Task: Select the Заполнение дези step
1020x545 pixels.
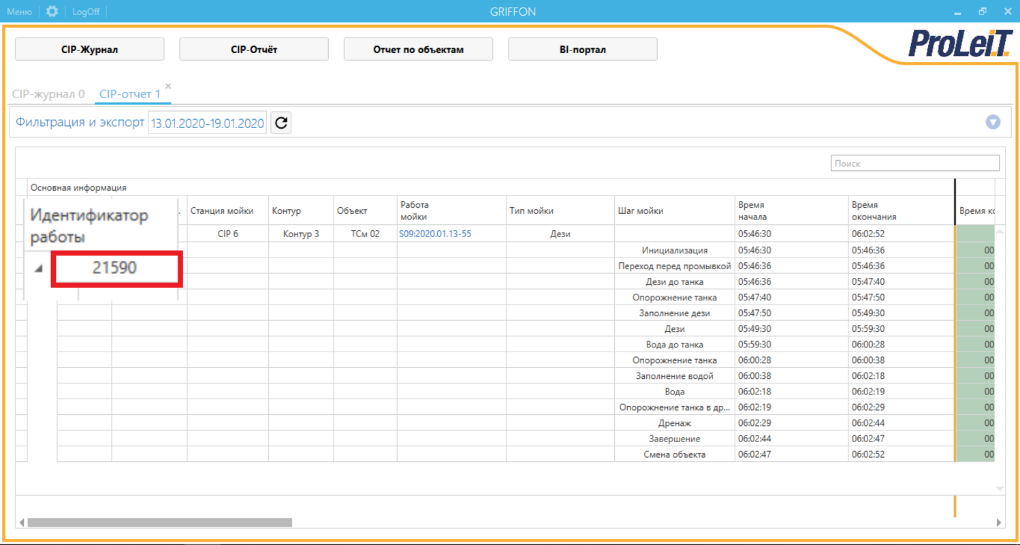Action: pyautogui.click(x=675, y=313)
